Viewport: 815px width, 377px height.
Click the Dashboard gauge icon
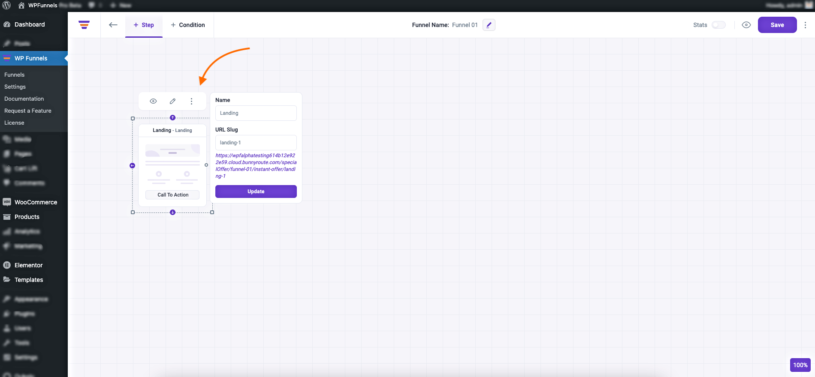pyautogui.click(x=7, y=24)
